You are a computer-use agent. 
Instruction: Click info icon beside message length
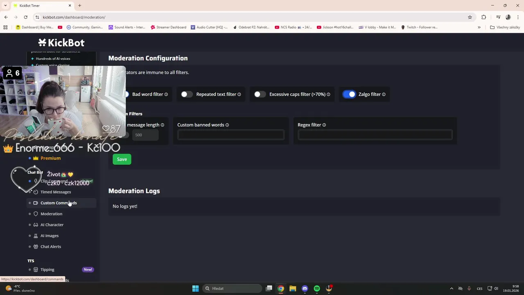click(163, 125)
